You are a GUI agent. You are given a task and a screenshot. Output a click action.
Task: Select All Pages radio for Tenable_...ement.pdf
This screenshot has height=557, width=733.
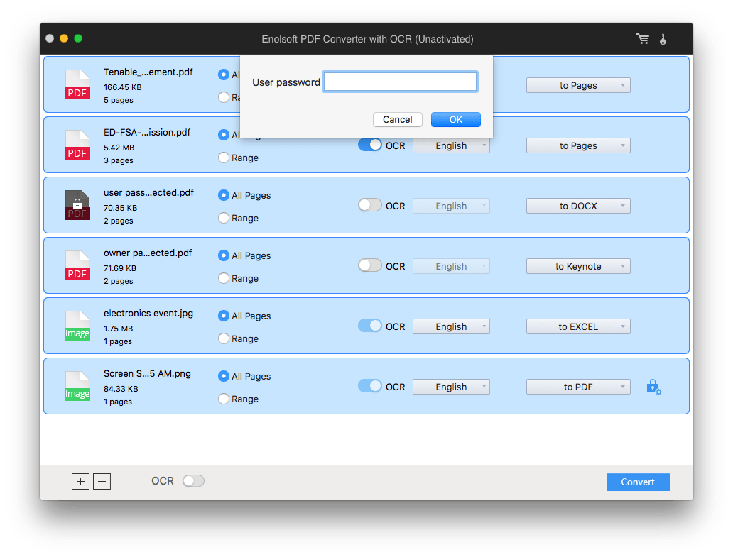(224, 75)
